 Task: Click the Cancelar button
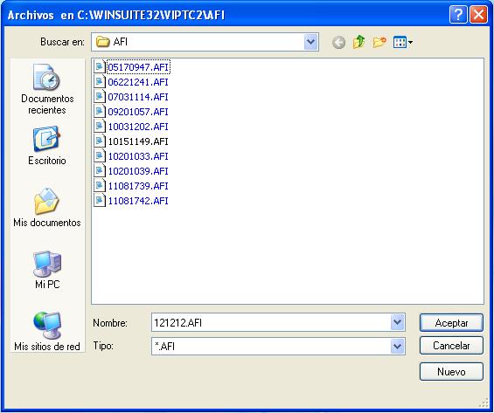click(451, 346)
